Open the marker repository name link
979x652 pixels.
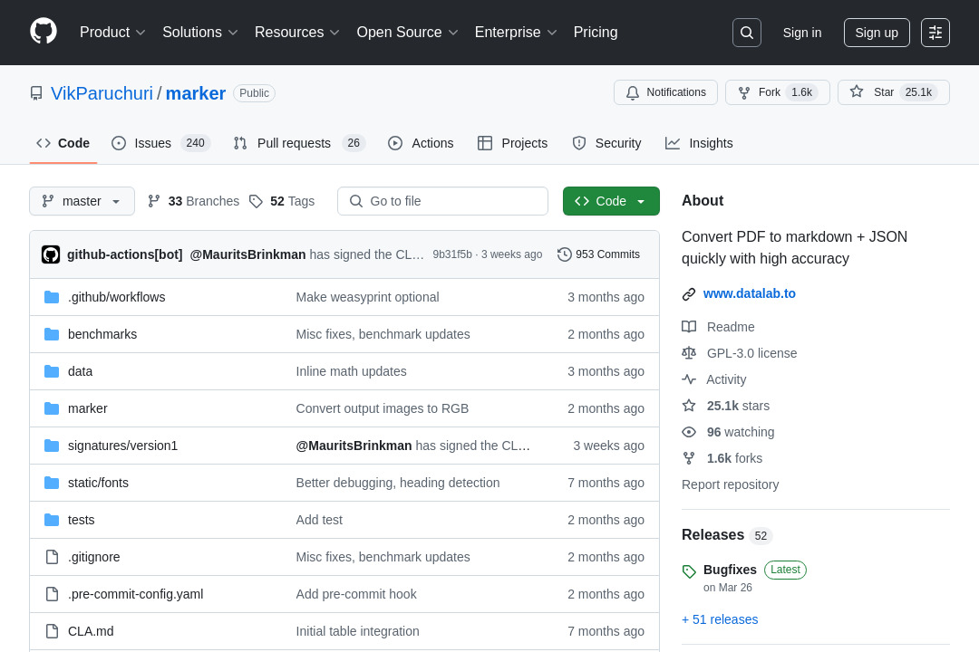tap(196, 93)
